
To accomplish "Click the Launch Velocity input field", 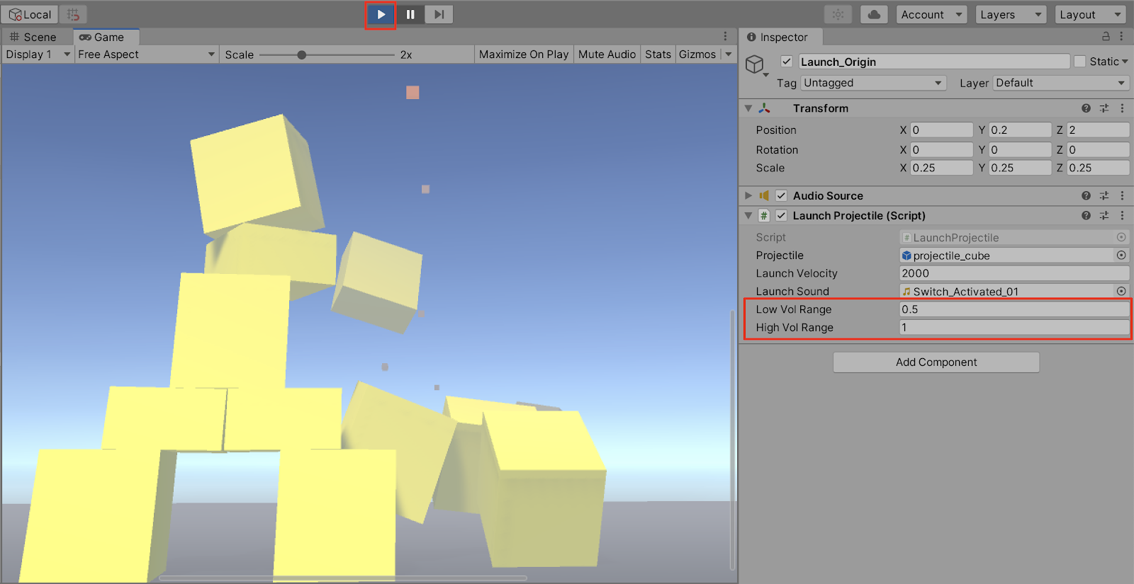I will pos(1014,273).
